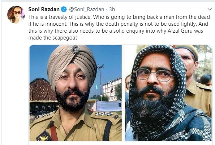Click the 'travesty of justice' tweet sentence
Viewport: 215px width, 145px height.
coord(60,17)
